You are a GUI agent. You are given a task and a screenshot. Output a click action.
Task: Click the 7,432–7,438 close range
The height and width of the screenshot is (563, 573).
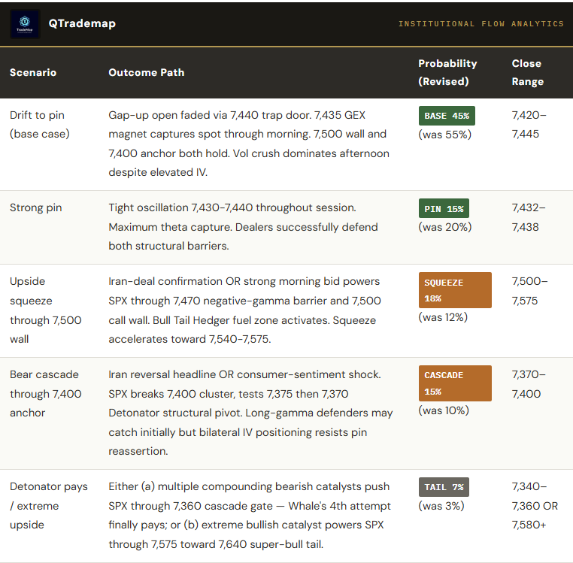click(x=529, y=217)
